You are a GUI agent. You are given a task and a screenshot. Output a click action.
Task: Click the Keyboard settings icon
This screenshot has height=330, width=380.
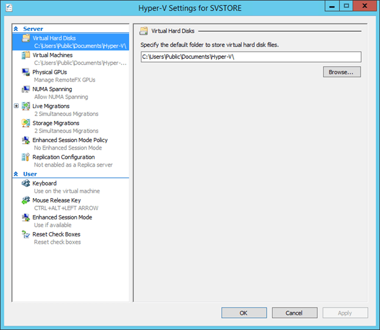coord(26,184)
